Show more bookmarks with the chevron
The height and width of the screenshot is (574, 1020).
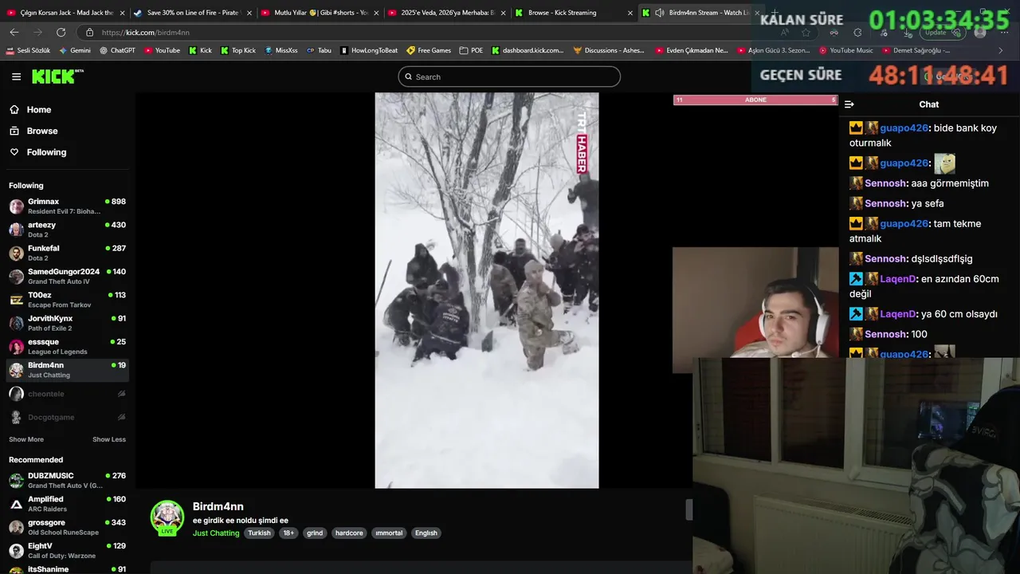(x=1001, y=50)
